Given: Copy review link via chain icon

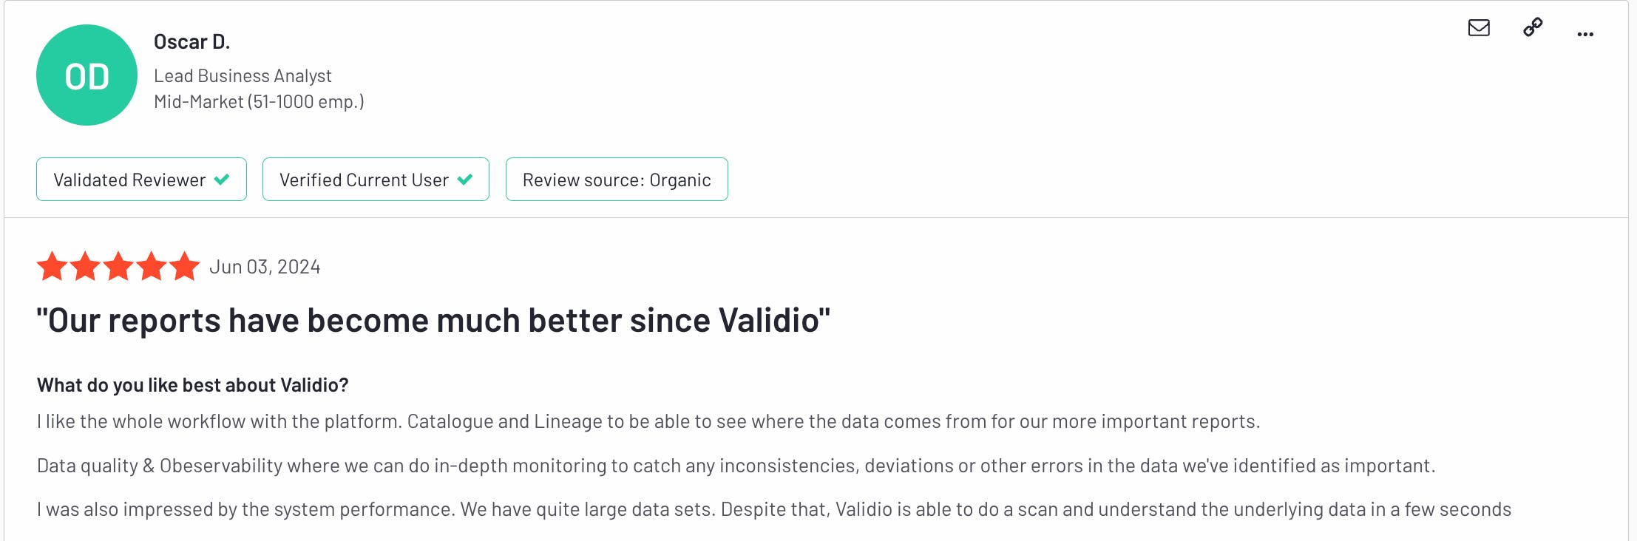Looking at the screenshot, I should (x=1533, y=28).
